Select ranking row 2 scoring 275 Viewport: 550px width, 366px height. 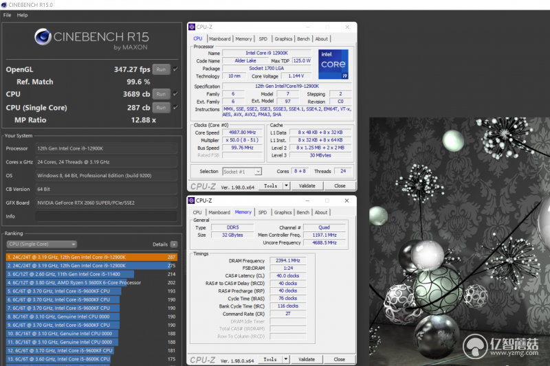pyautogui.click(x=91, y=266)
